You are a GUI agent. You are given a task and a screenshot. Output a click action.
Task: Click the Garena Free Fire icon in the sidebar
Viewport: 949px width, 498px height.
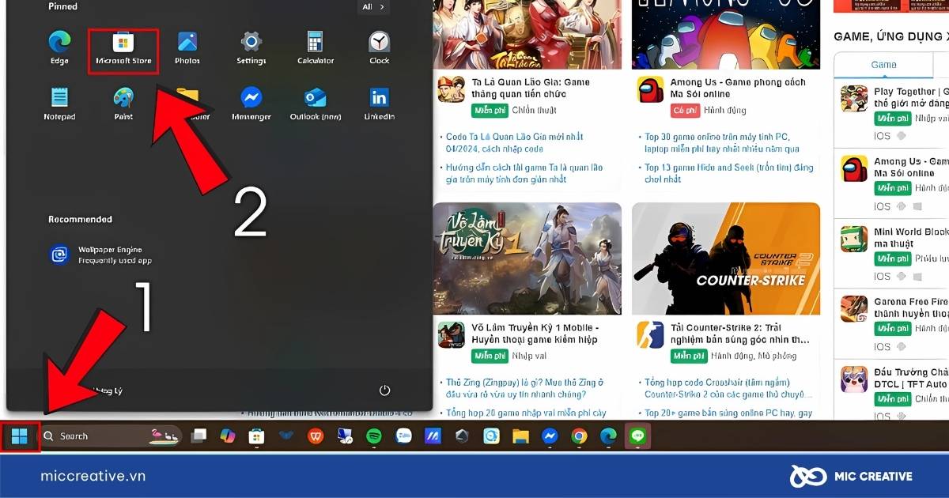point(854,308)
